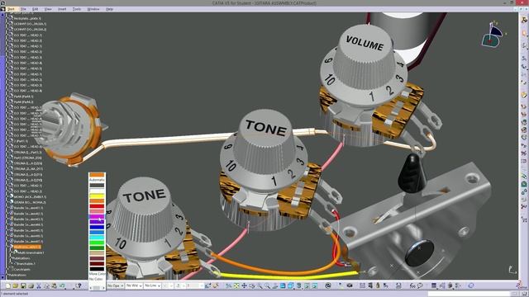Screen dimensions: 529x297
Task: Open the View menu
Action: tap(48, 9)
